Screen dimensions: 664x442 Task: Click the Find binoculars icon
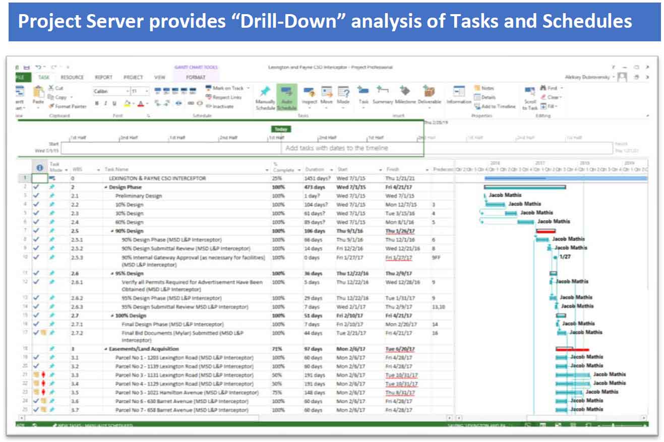[x=544, y=88]
